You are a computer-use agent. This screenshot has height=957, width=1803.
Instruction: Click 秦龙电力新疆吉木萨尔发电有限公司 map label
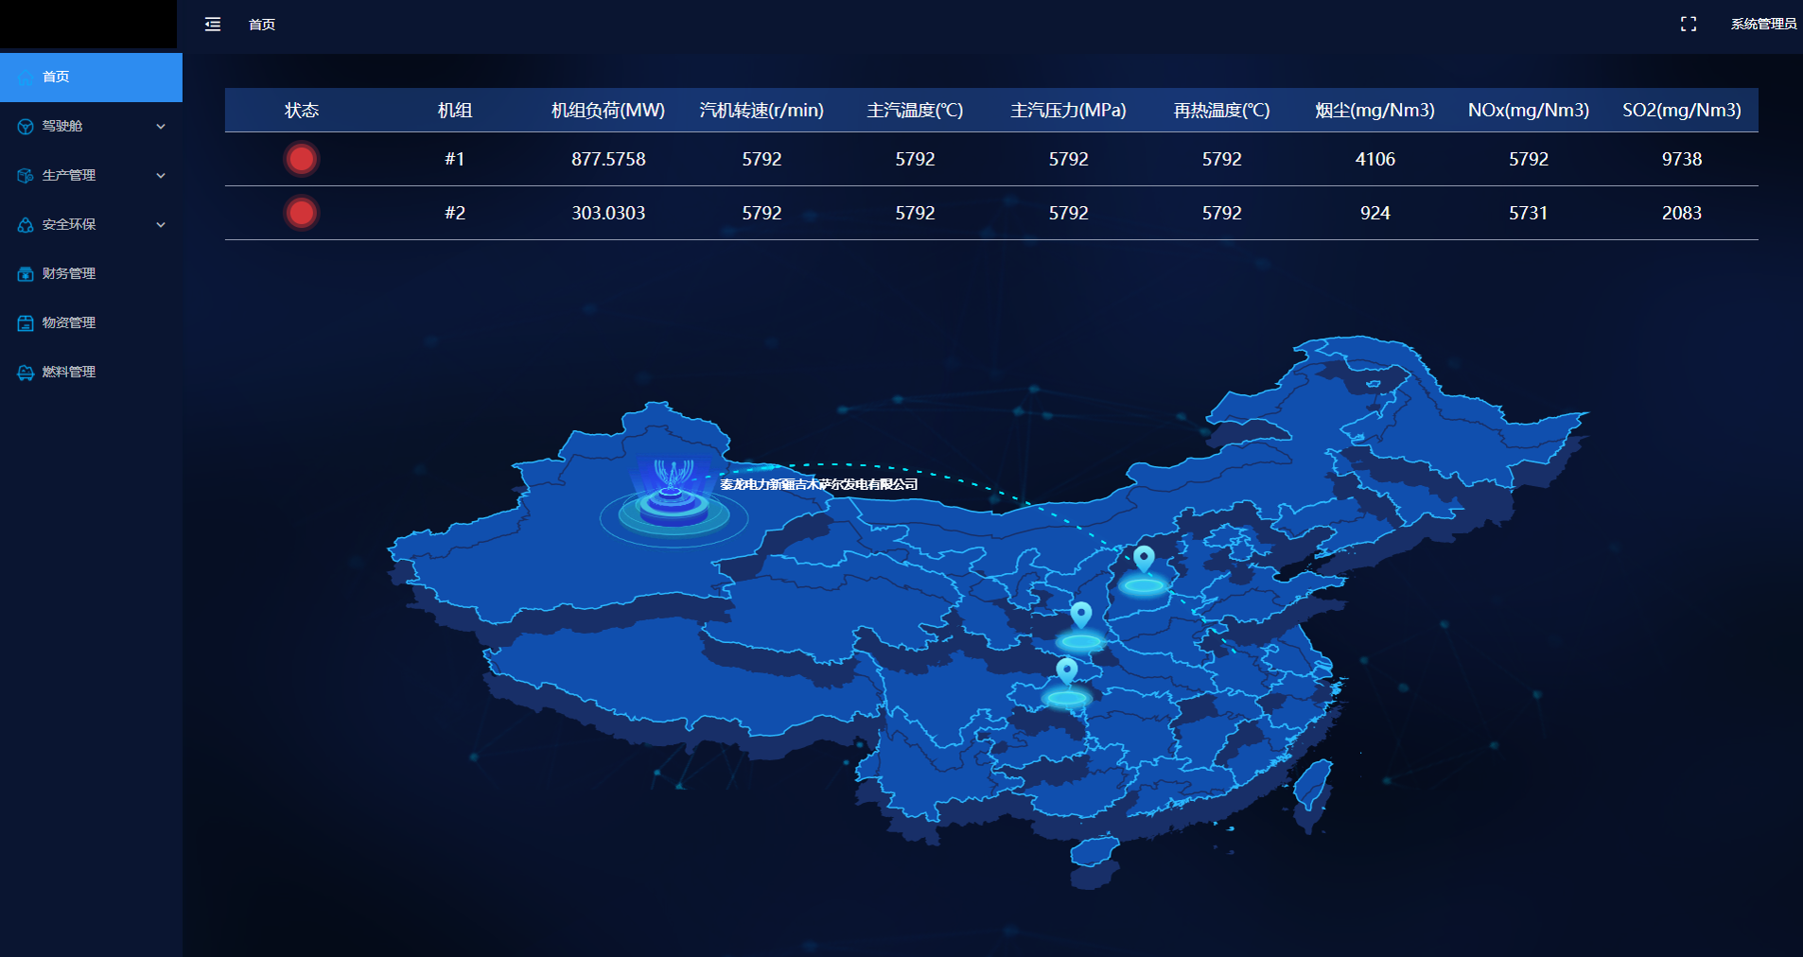pyautogui.click(x=817, y=484)
